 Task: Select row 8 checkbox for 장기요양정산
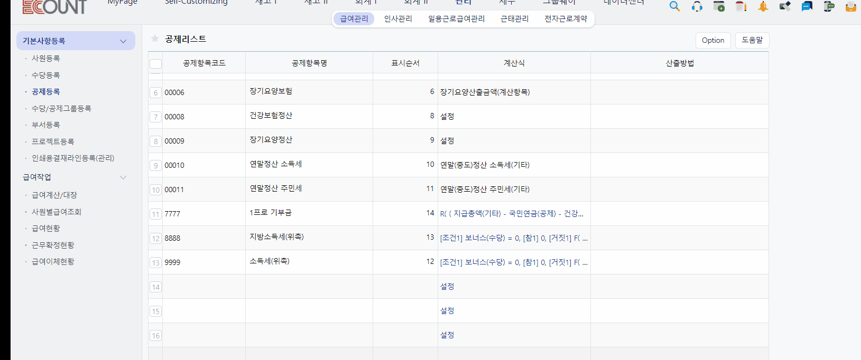click(155, 141)
